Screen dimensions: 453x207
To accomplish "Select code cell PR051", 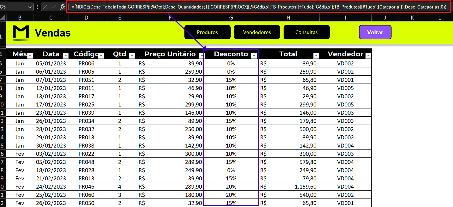I will pyautogui.click(x=86, y=80).
